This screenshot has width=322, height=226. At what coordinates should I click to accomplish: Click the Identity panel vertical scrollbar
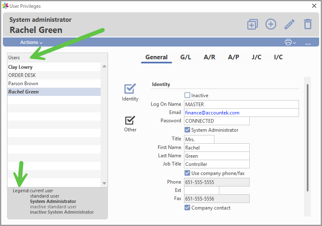tap(307, 137)
